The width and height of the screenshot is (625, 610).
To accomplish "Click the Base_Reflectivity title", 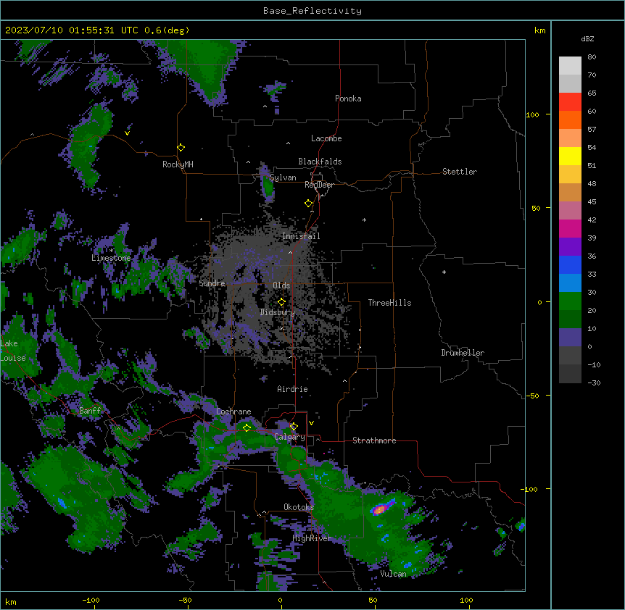I will coord(312,11).
